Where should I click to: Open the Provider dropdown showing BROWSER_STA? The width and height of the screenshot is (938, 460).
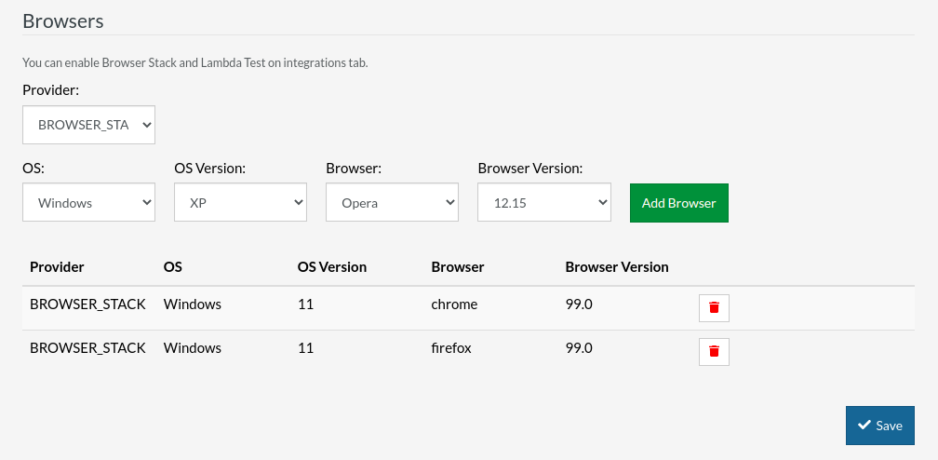point(88,125)
